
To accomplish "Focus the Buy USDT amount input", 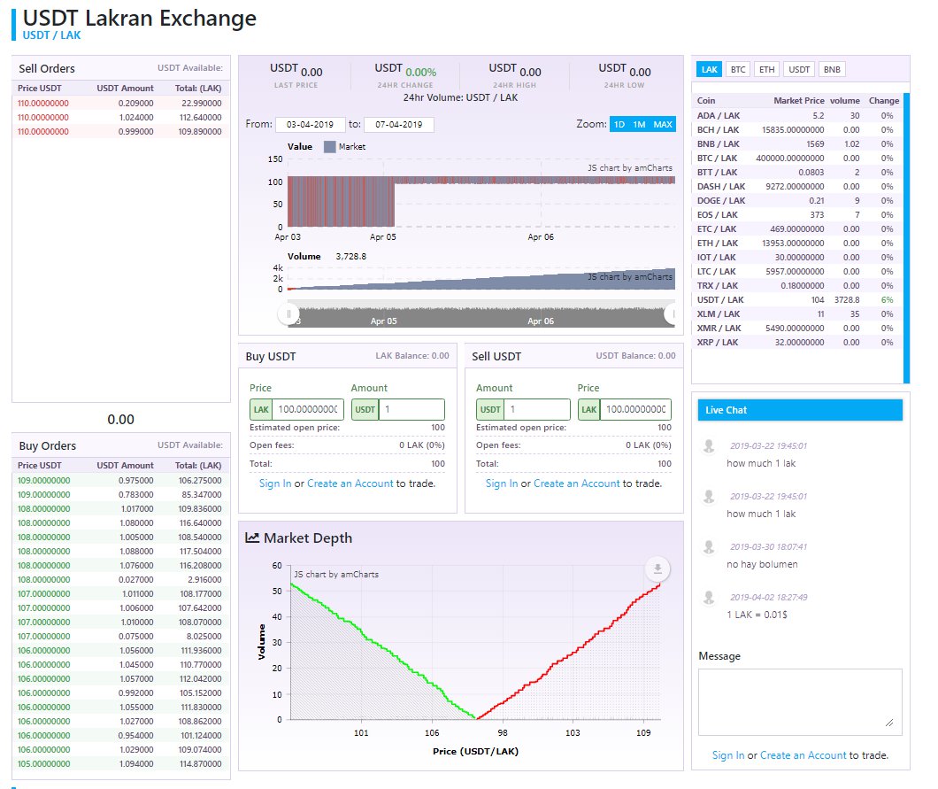I will [411, 409].
